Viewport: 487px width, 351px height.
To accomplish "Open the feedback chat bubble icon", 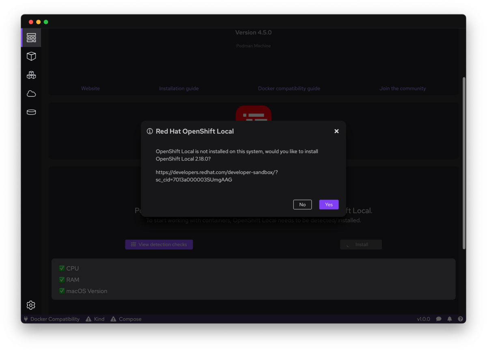I will (x=439, y=319).
